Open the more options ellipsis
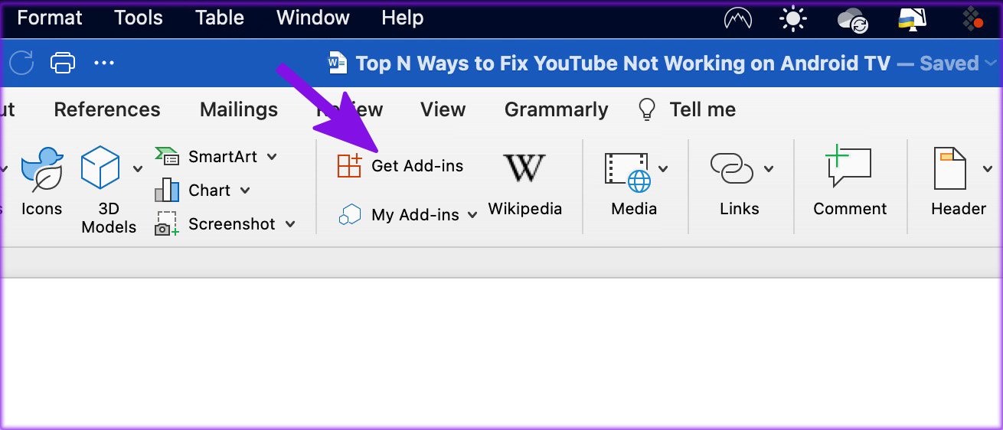 (104, 64)
